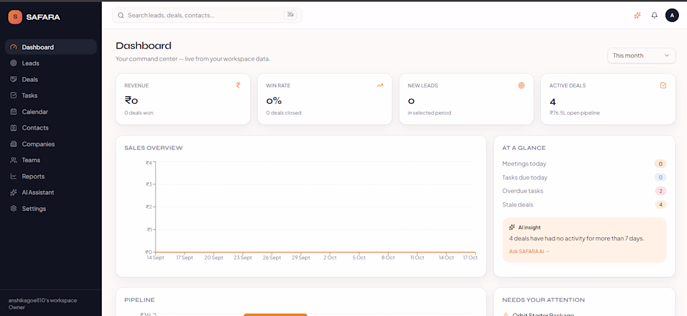Image resolution: width=687 pixels, height=316 pixels.
Task: Click the SAFARA brand name
Action: point(43,17)
